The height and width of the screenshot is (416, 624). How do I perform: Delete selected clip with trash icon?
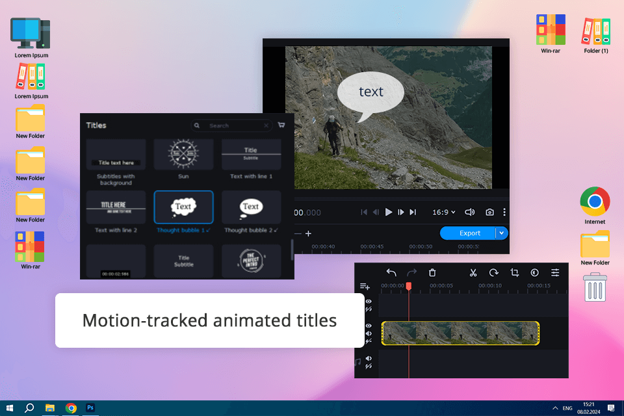point(432,273)
